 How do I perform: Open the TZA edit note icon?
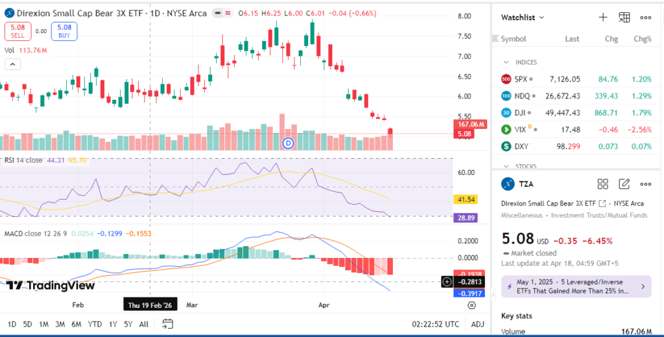(x=624, y=184)
